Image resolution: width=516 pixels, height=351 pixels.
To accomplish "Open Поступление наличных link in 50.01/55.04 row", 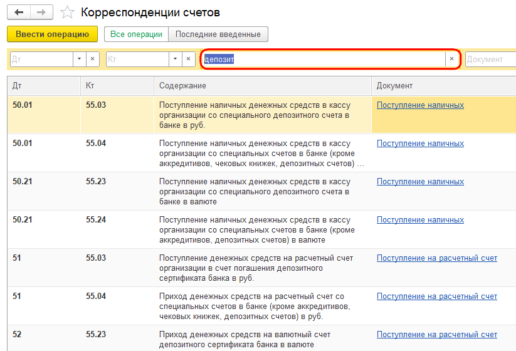I will click(420, 144).
